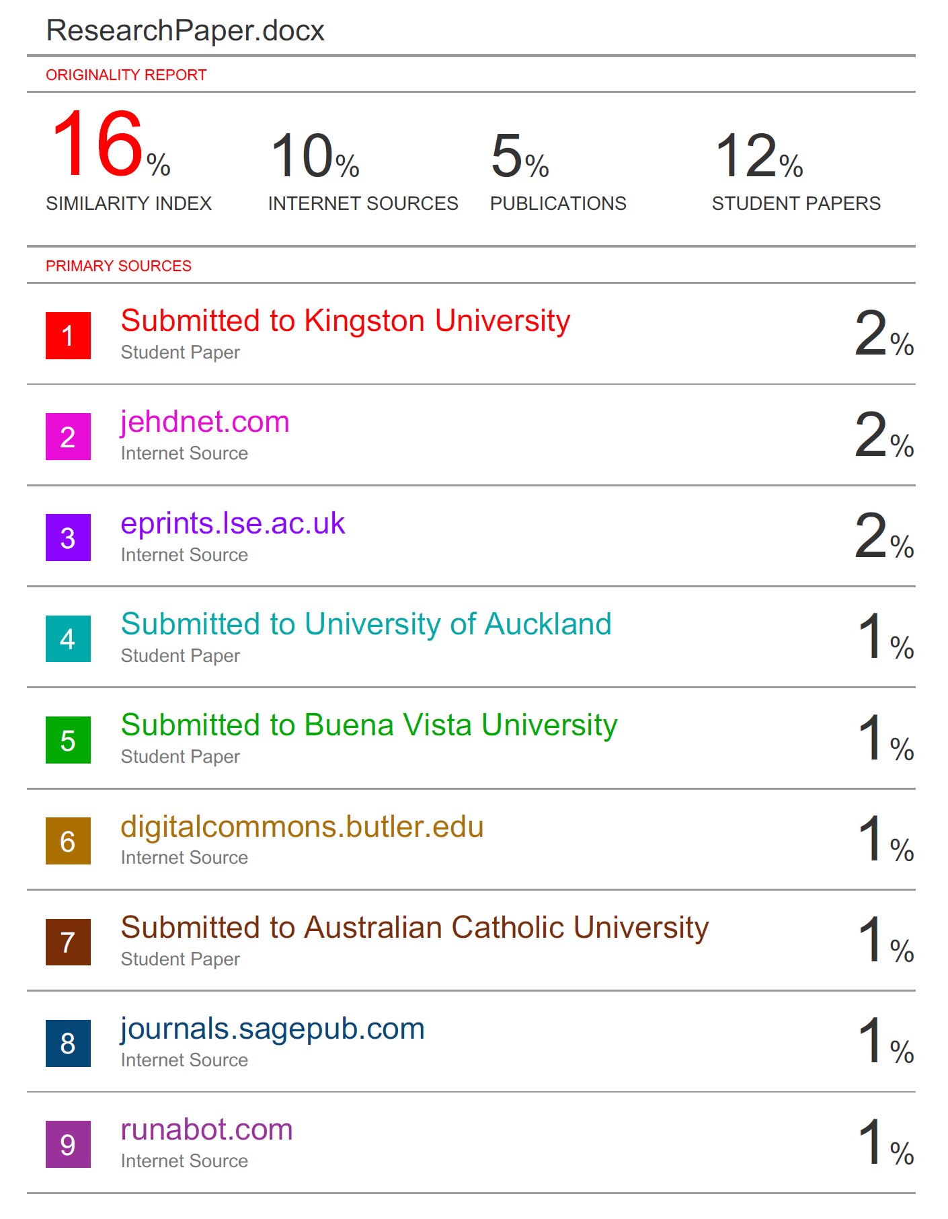Open the digitalcommons.butler.edu source link
Viewport: 948px width, 1219px height.
[303, 827]
